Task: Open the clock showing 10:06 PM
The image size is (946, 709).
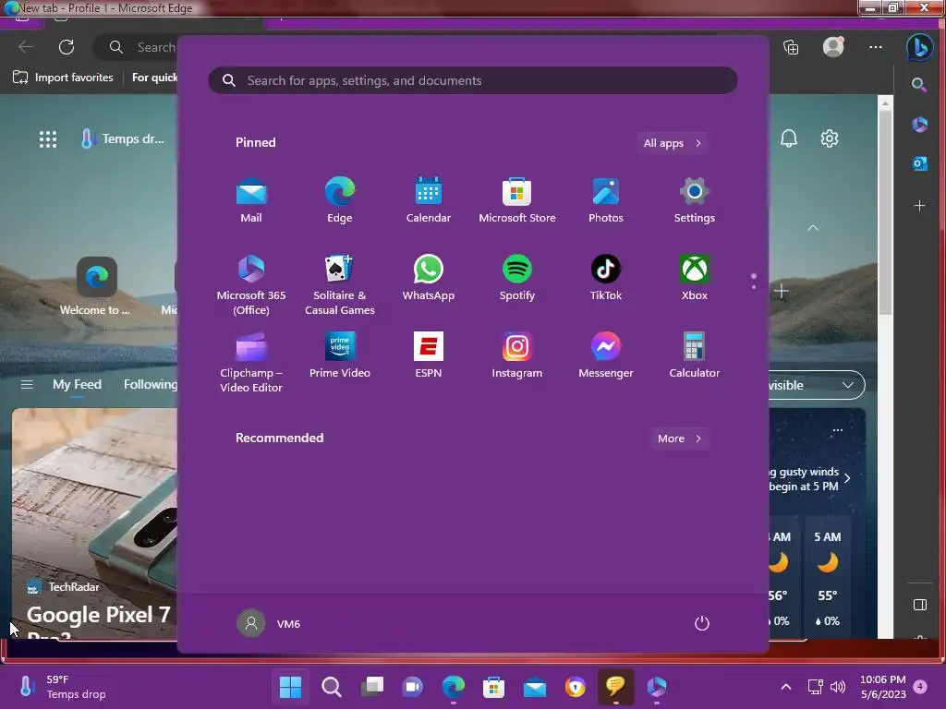Action: pos(883,686)
